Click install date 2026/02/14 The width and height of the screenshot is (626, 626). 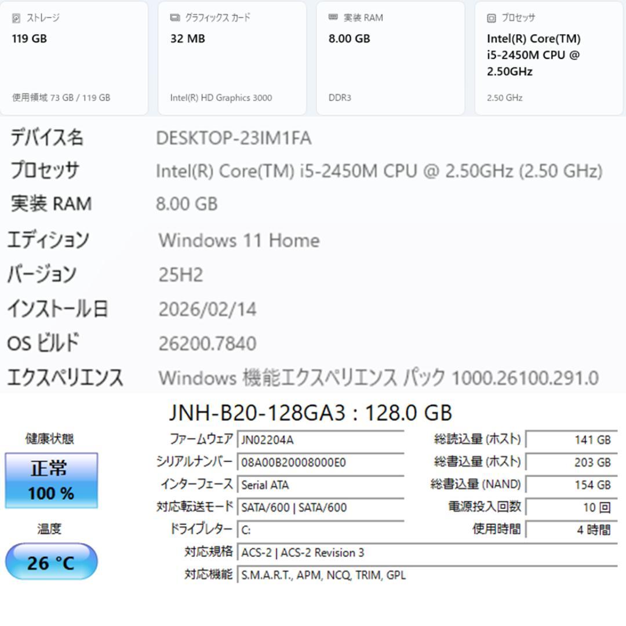(x=208, y=310)
